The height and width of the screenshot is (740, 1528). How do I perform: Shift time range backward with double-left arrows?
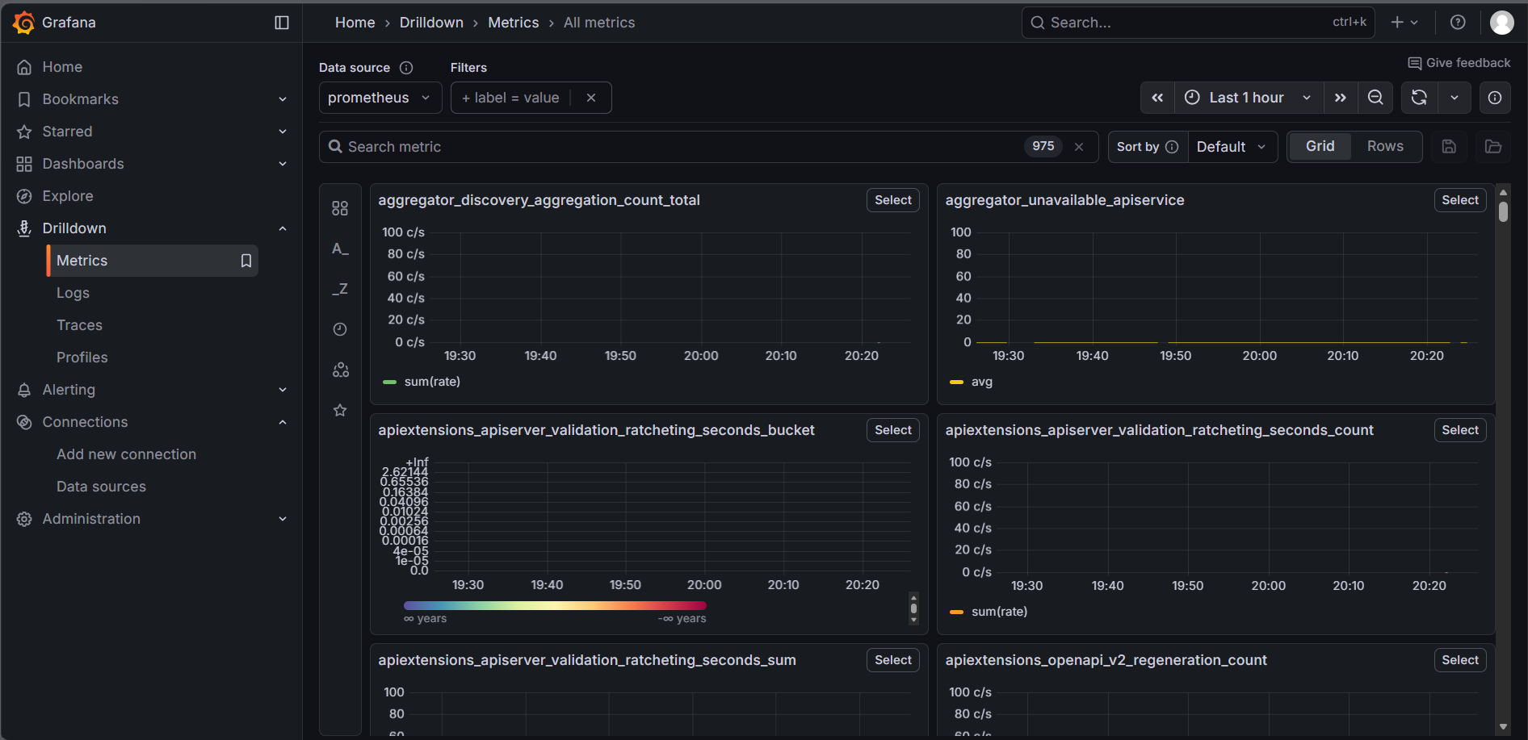pyautogui.click(x=1157, y=98)
